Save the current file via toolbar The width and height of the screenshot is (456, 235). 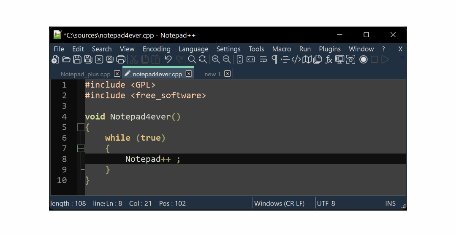pyautogui.click(x=77, y=59)
